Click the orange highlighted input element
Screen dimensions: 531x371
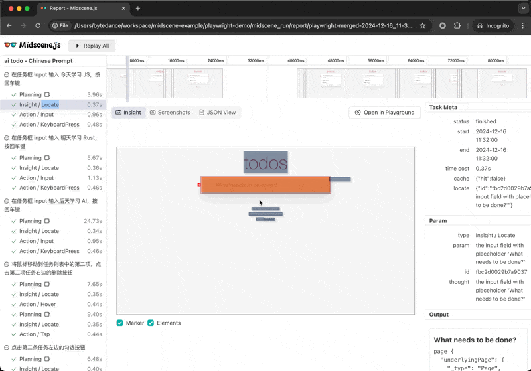(265, 185)
